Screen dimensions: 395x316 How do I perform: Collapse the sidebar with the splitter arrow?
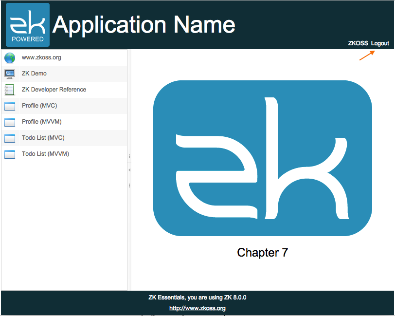(129, 170)
